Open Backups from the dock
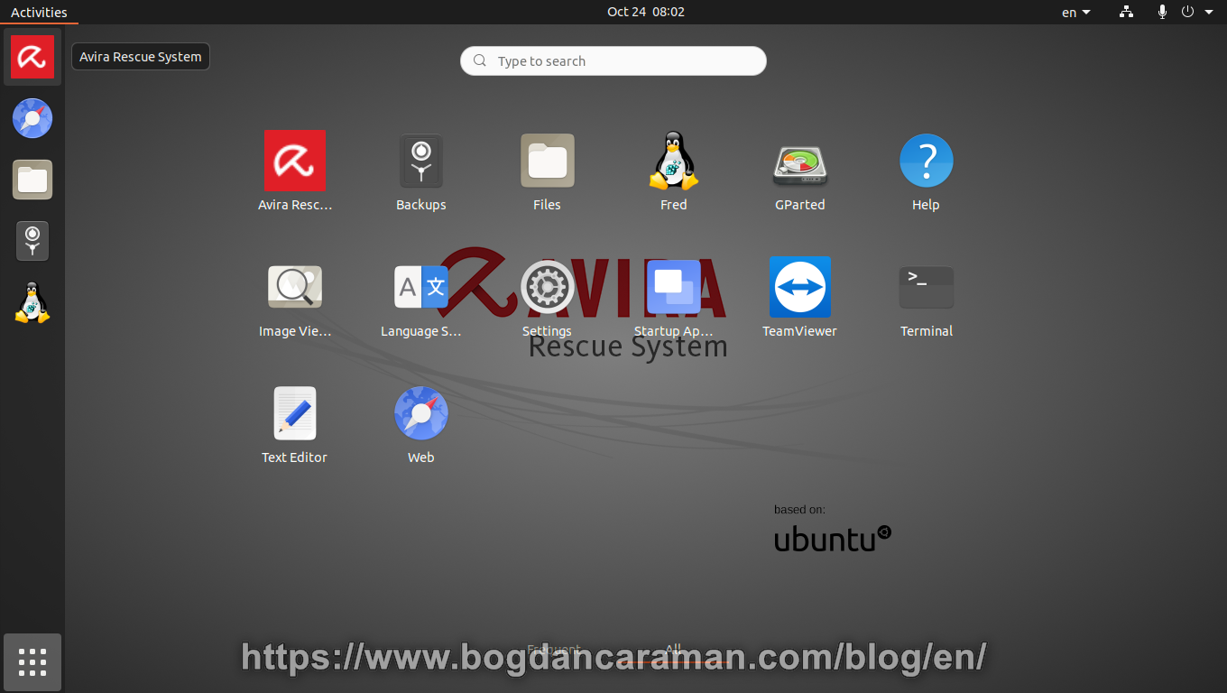1227x693 pixels. (x=32, y=241)
